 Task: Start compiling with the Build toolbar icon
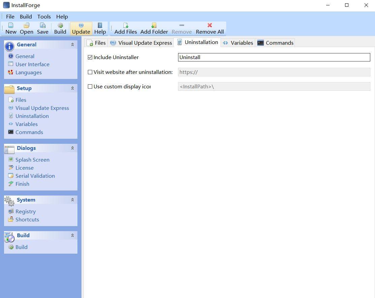[x=60, y=28]
